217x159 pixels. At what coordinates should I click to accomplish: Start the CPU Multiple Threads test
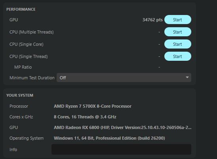tap(178, 32)
